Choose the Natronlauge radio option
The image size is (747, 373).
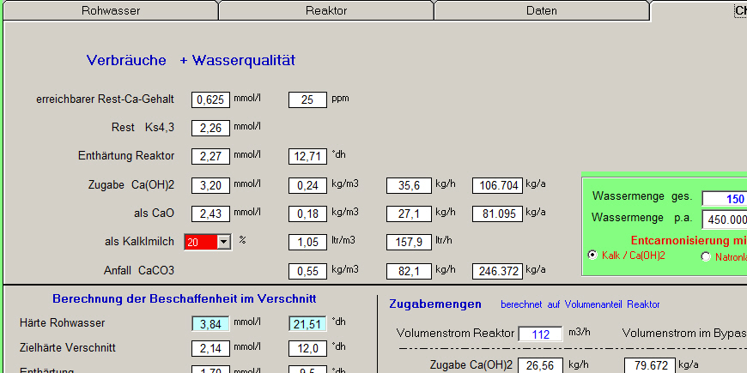coord(706,256)
